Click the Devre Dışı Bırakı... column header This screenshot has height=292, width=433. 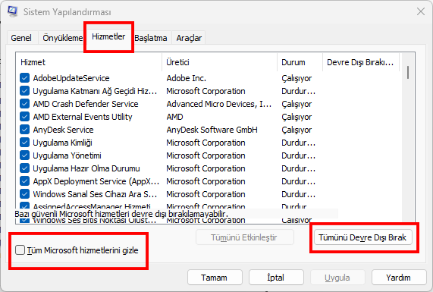(x=361, y=62)
